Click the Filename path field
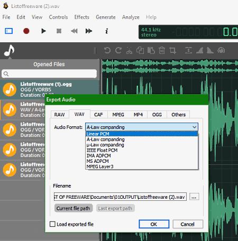The image size is (238, 241). click(120, 197)
